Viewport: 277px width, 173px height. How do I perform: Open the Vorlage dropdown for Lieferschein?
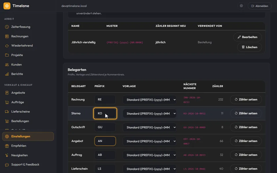150,169
